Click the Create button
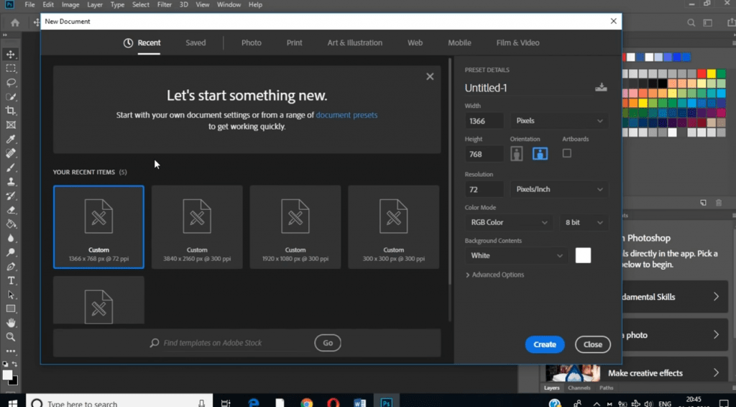Image resolution: width=736 pixels, height=407 pixels. (x=545, y=344)
